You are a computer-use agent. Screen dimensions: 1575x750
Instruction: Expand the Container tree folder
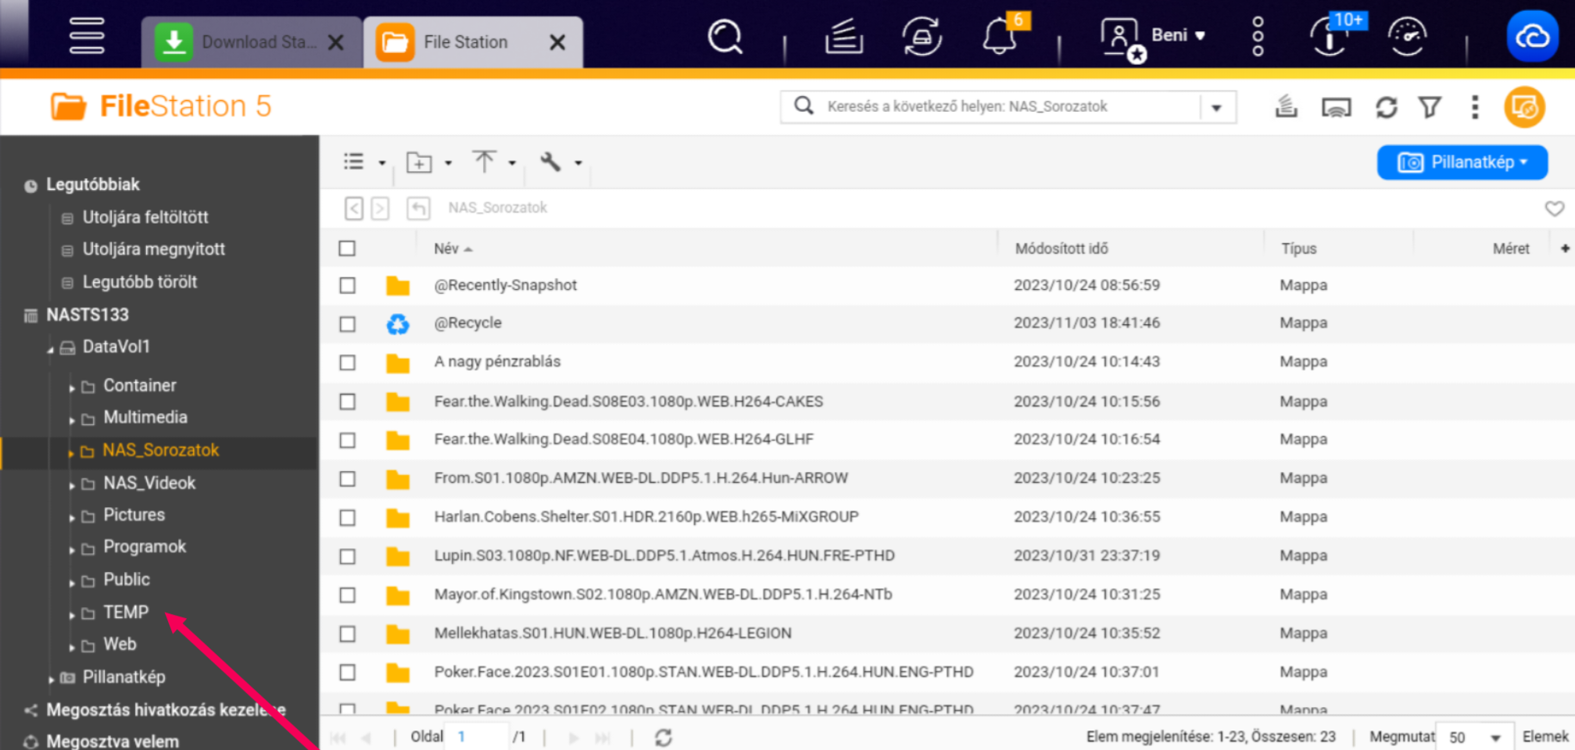(71, 387)
